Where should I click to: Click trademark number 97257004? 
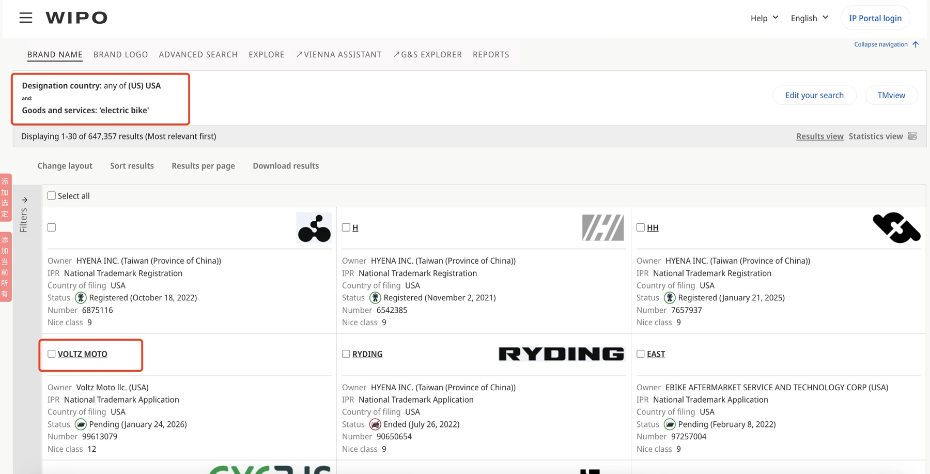[x=689, y=437]
